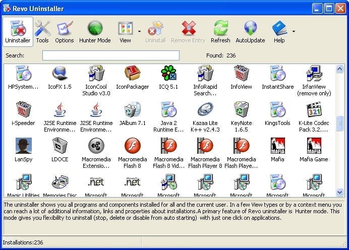Maximize the Revo Uninstaller window

click(329, 9)
